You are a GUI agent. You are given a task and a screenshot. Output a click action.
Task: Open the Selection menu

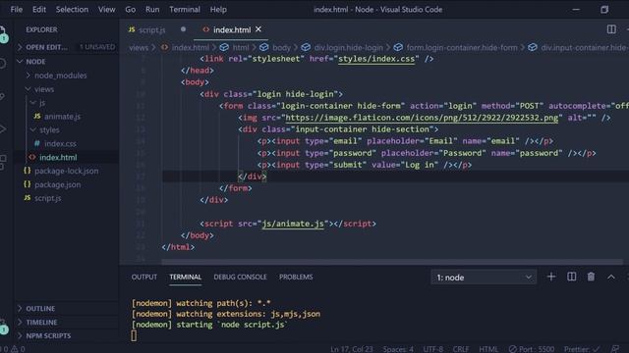pos(72,9)
